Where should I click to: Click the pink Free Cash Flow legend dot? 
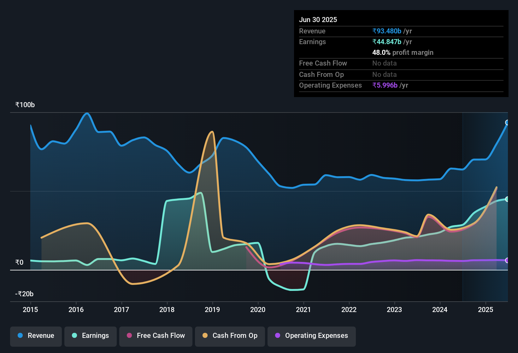click(x=129, y=336)
